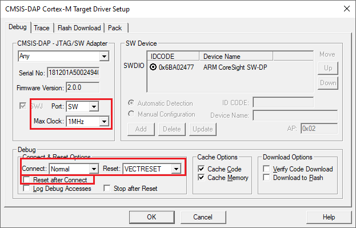The image size is (356, 228).
Task: Open the Flash Download tab
Action: pos(79,28)
